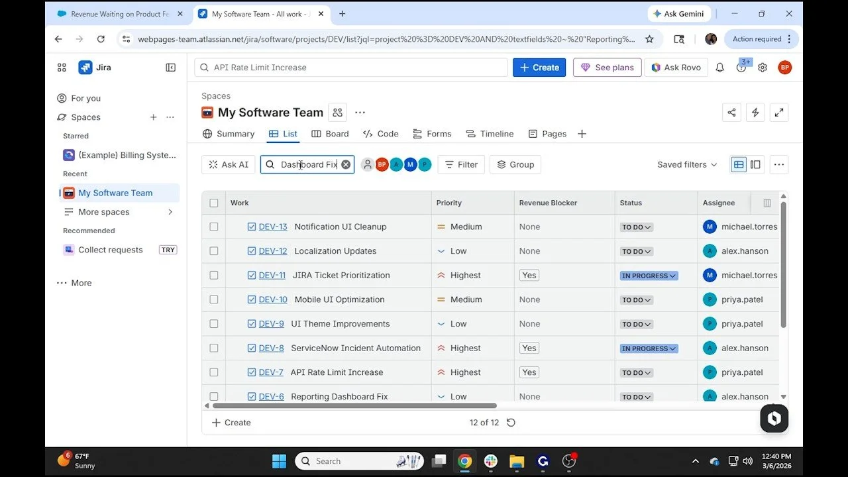Switch to the Pages tab
848x477 pixels.
tap(547, 134)
